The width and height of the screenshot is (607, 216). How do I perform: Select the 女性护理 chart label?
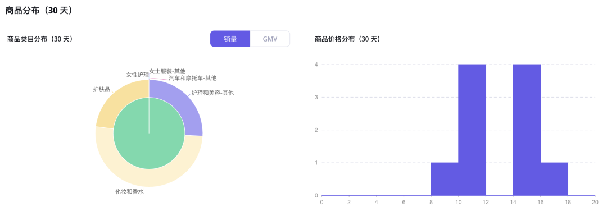click(138, 75)
